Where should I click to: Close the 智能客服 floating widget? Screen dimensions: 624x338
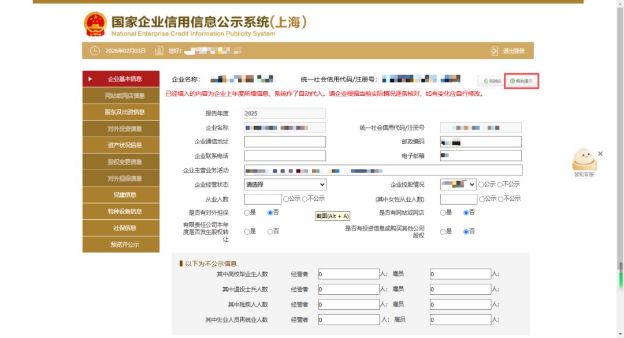coord(600,153)
